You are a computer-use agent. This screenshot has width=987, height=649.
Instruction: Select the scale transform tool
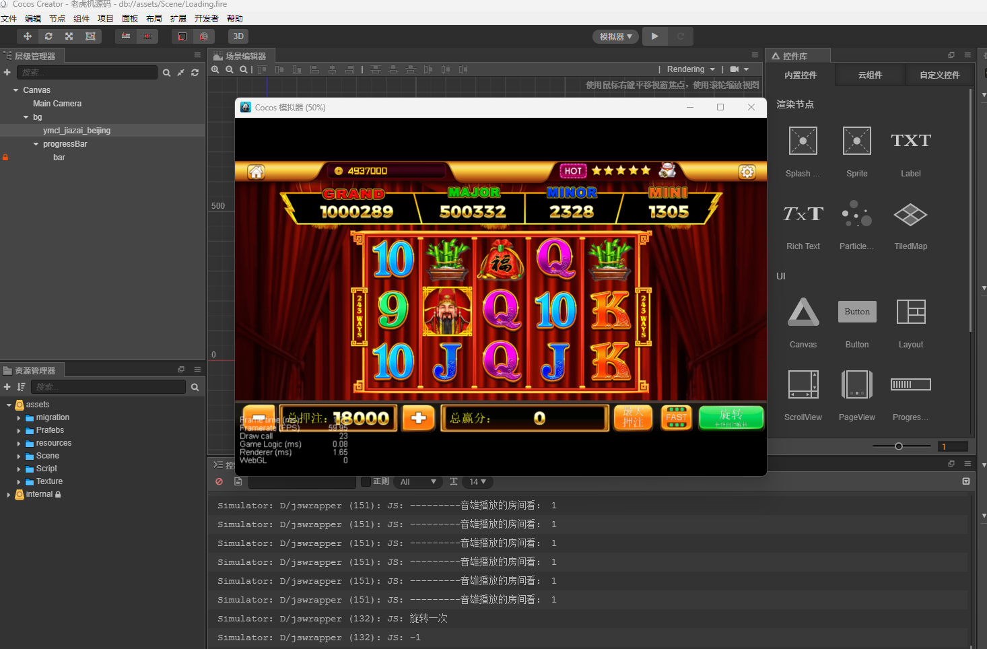[69, 36]
